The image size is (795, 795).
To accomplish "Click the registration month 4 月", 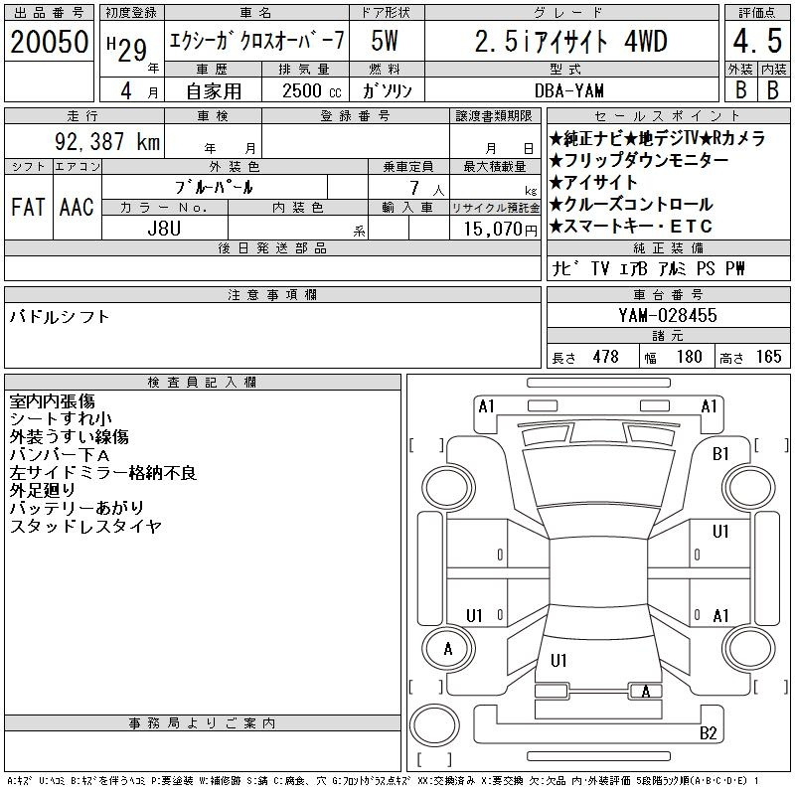I will (139, 90).
